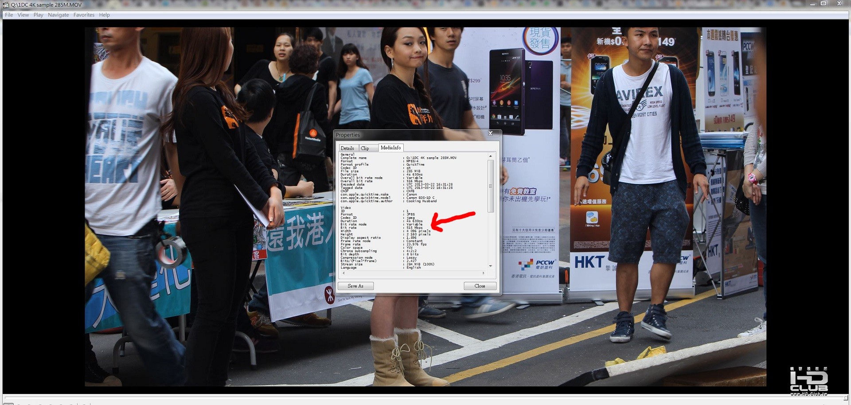Click the 'Lossy' value
The height and width of the screenshot is (405, 851).
point(411,258)
